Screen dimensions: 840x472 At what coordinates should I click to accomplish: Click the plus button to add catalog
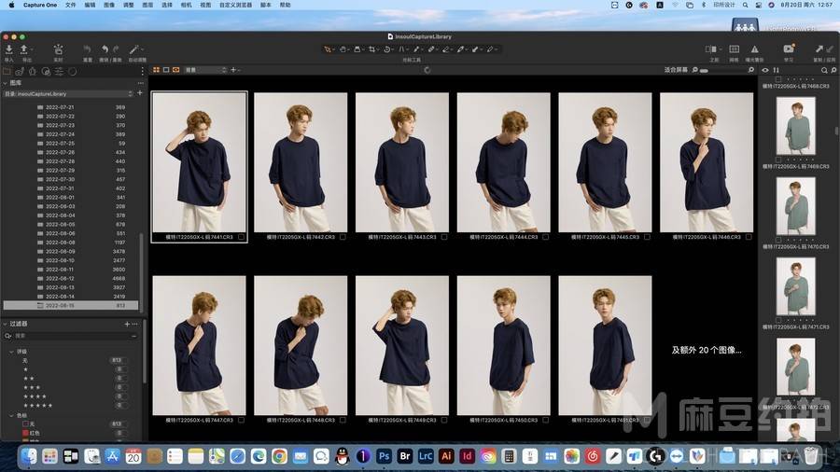pyautogui.click(x=140, y=93)
